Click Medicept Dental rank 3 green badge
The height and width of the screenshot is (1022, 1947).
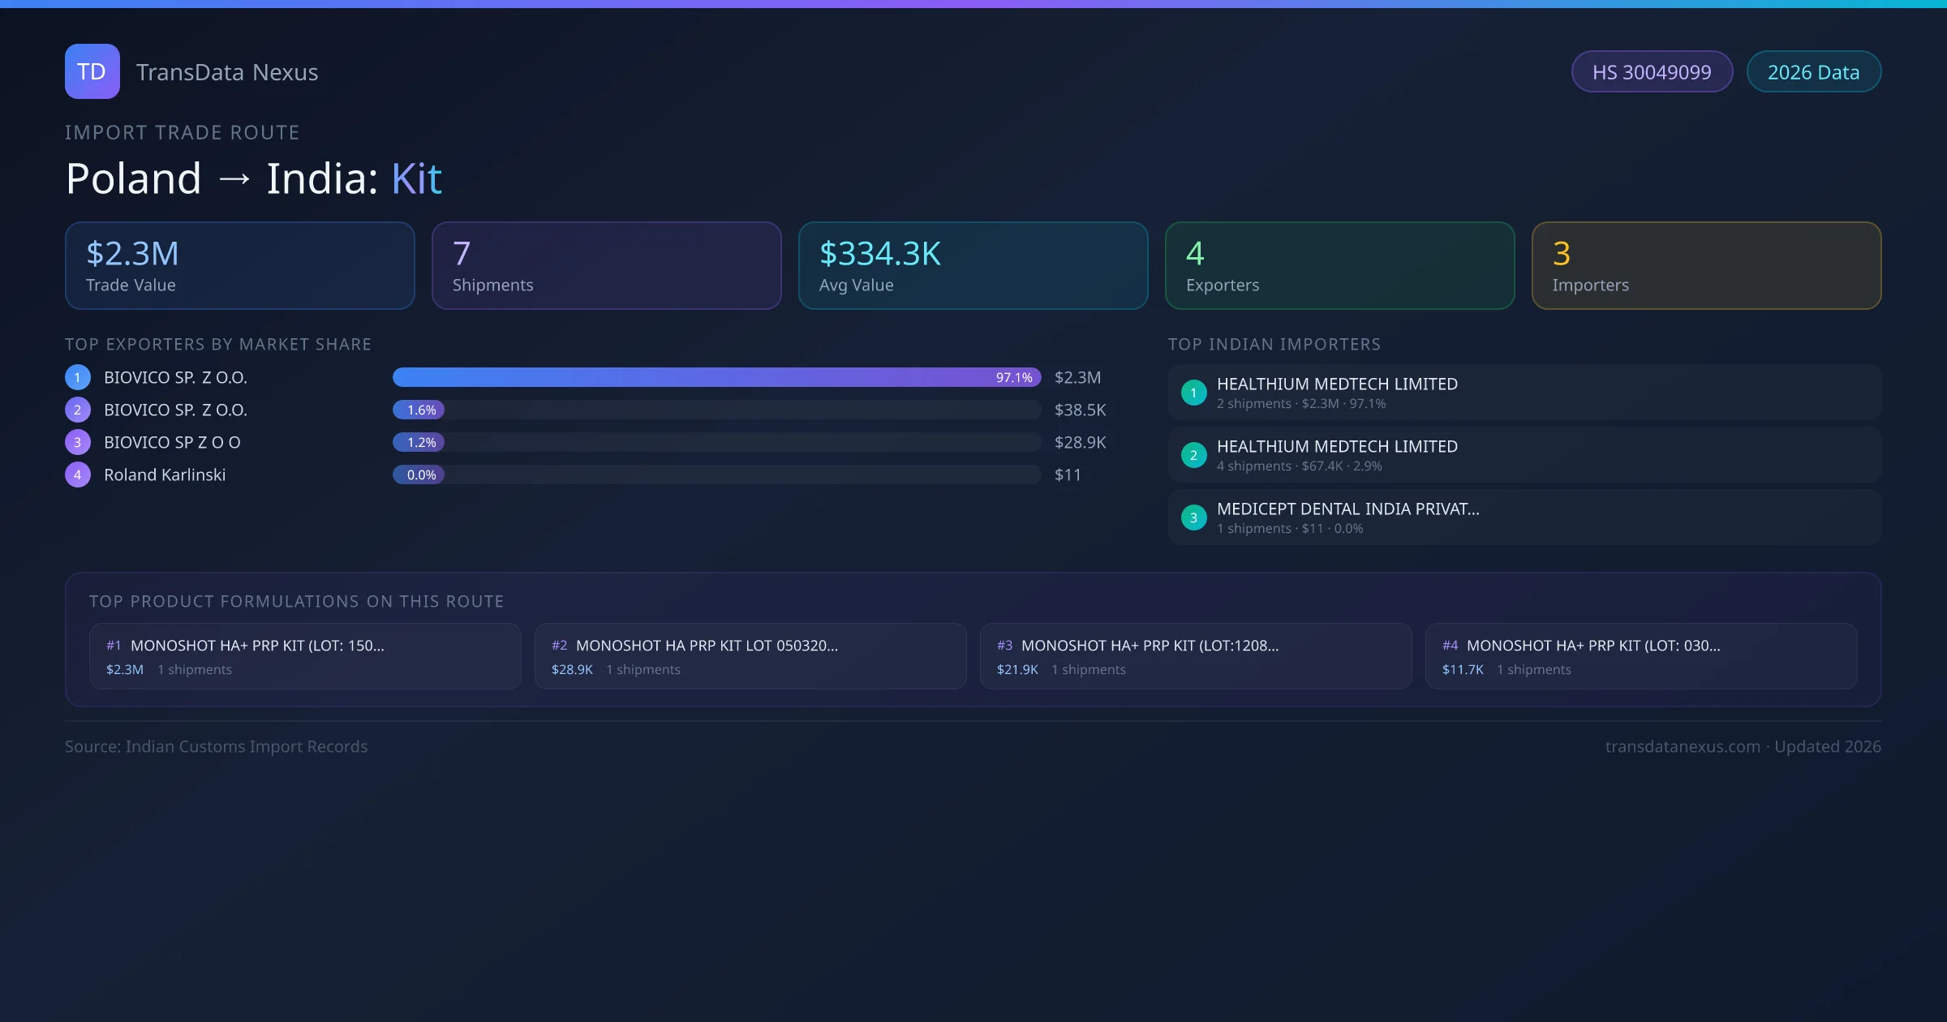(1193, 517)
